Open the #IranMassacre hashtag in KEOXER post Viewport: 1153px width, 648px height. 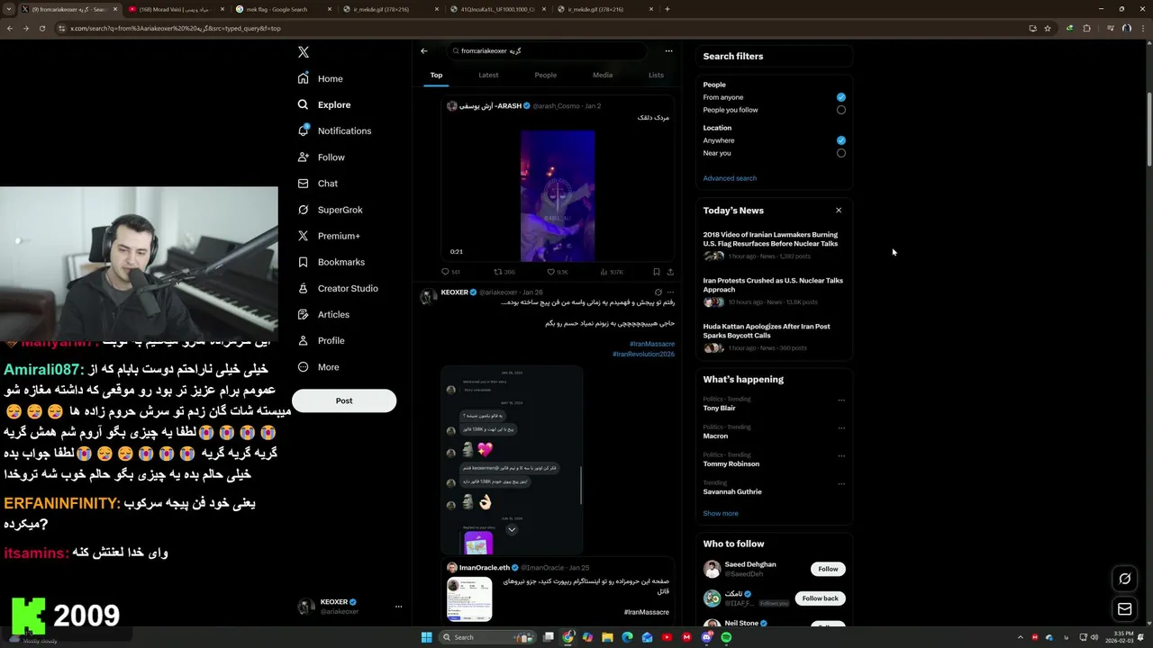point(652,344)
